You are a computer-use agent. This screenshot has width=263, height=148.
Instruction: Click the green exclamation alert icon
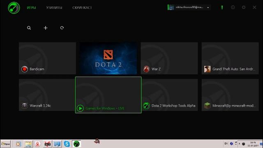pyautogui.click(x=222, y=7)
